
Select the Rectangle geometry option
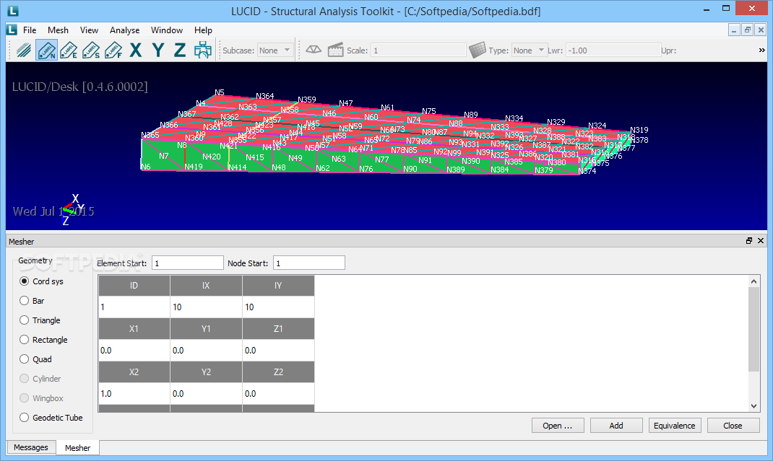43,340
